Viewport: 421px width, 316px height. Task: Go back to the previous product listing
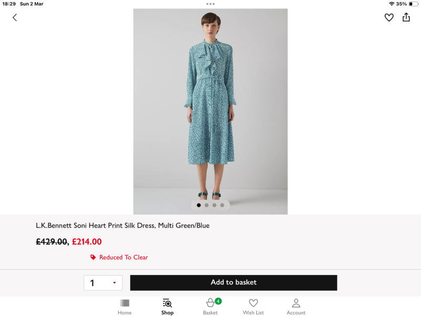[x=14, y=17]
